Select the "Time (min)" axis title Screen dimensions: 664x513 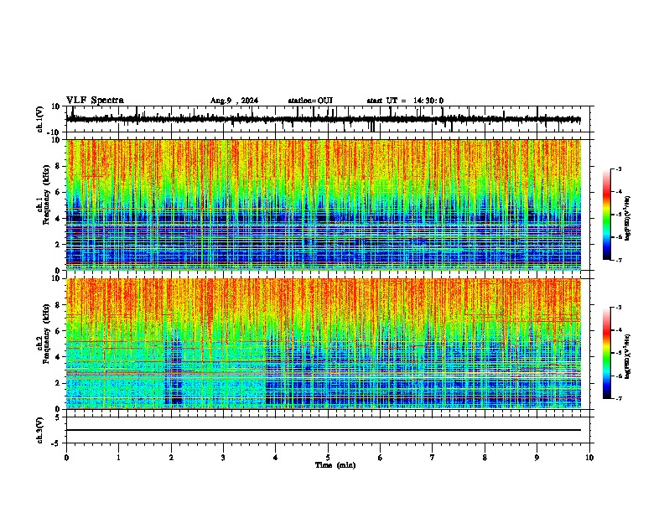coord(335,465)
